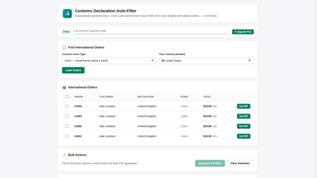The width and height of the screenshot is (317, 178).
Task: Check the box for order #1001
Action: [67, 136]
